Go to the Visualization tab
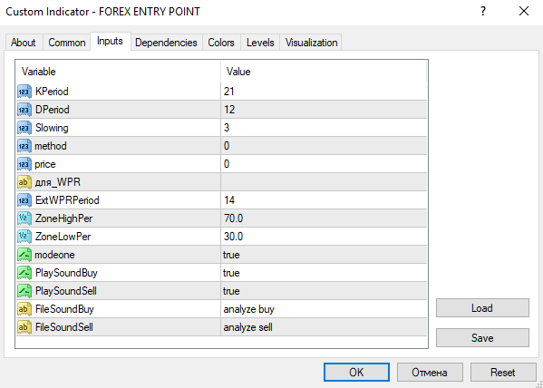The width and height of the screenshot is (543, 388). pyautogui.click(x=311, y=43)
